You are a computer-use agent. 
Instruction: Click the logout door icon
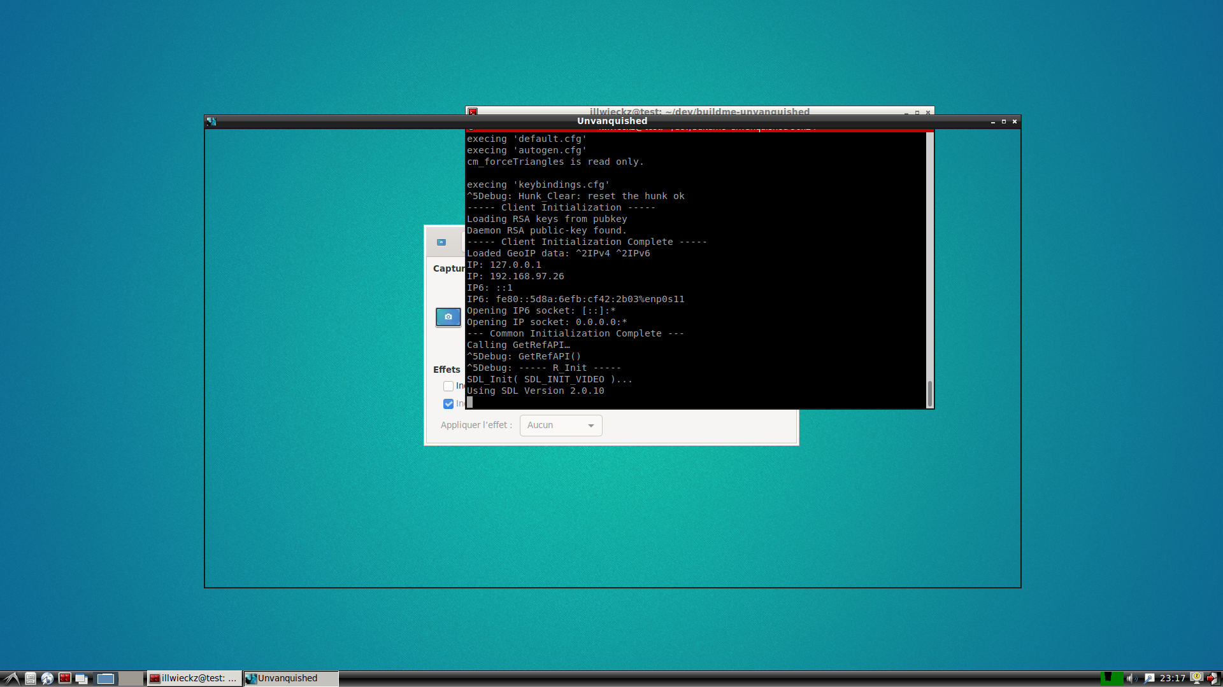[x=1212, y=678]
